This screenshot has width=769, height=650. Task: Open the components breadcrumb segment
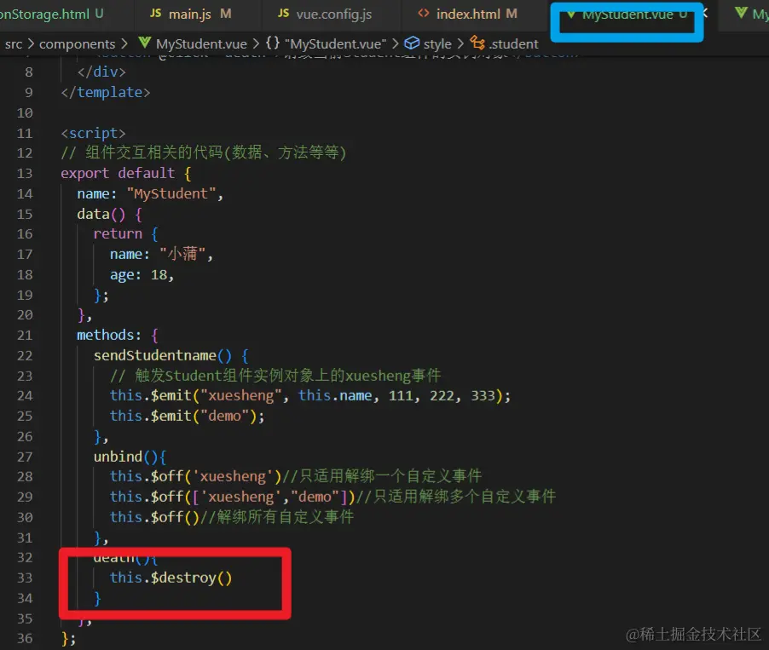pos(77,44)
